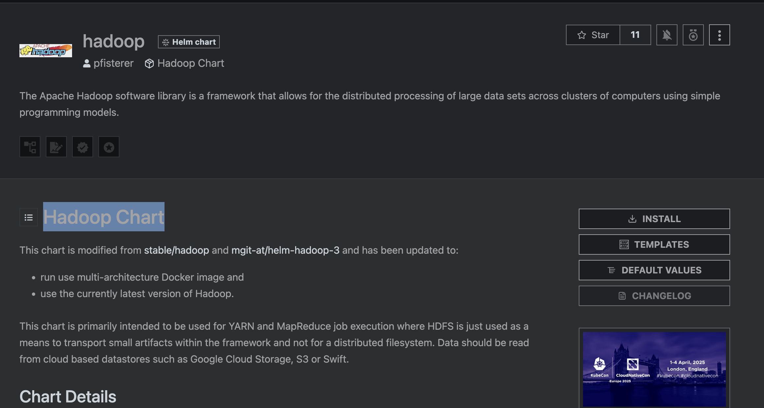Click the star count 11
764x408 pixels.
coord(635,35)
